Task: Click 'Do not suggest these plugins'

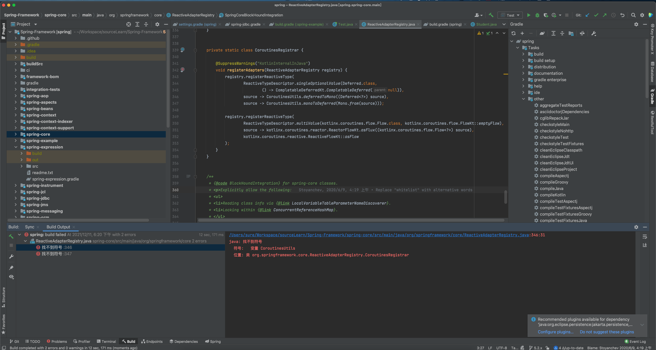Action: (607, 332)
